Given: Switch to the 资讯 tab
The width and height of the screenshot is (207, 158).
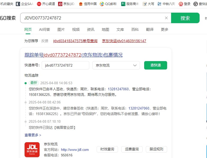Looking at the screenshot, I should [91, 29].
